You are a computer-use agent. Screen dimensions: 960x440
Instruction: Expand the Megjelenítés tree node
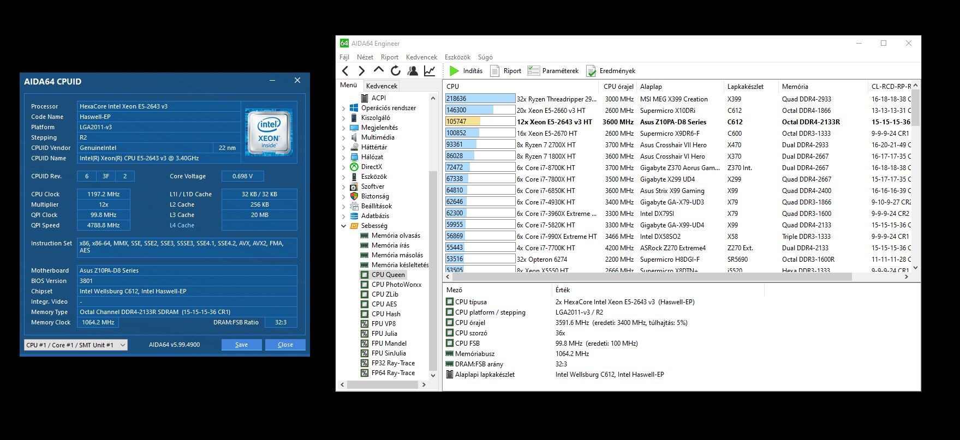coord(344,128)
